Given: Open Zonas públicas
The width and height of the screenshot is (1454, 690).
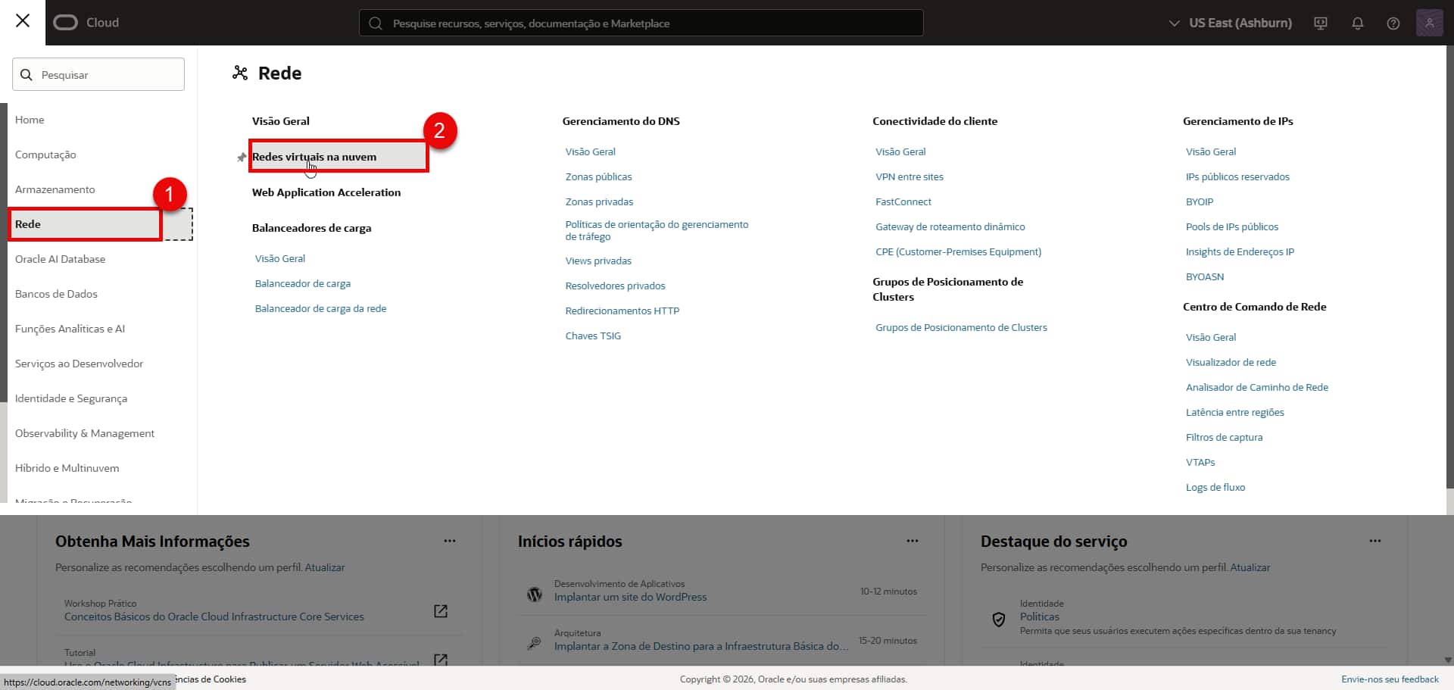Looking at the screenshot, I should click(x=599, y=176).
